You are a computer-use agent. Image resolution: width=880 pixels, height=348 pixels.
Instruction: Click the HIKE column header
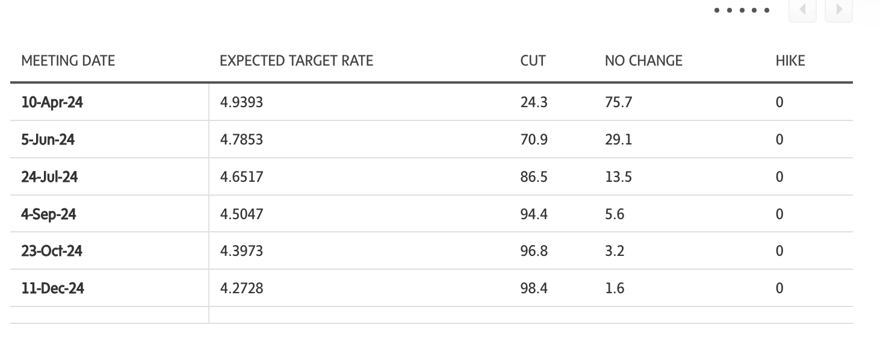(790, 61)
